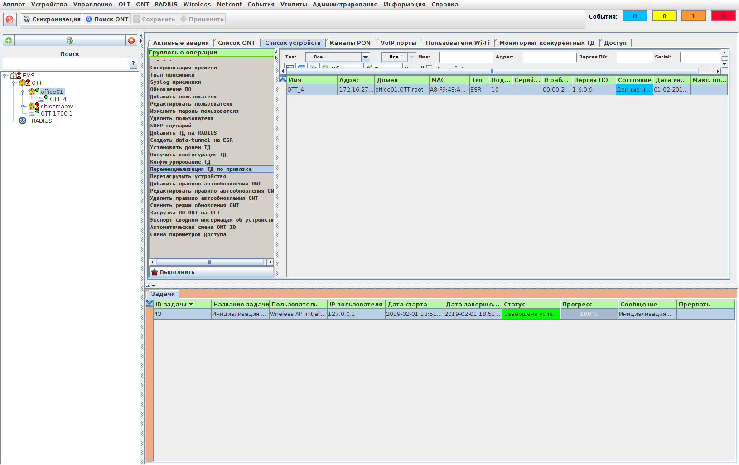Expand the shishmarev tree node
The image size is (739, 465).
(23, 106)
